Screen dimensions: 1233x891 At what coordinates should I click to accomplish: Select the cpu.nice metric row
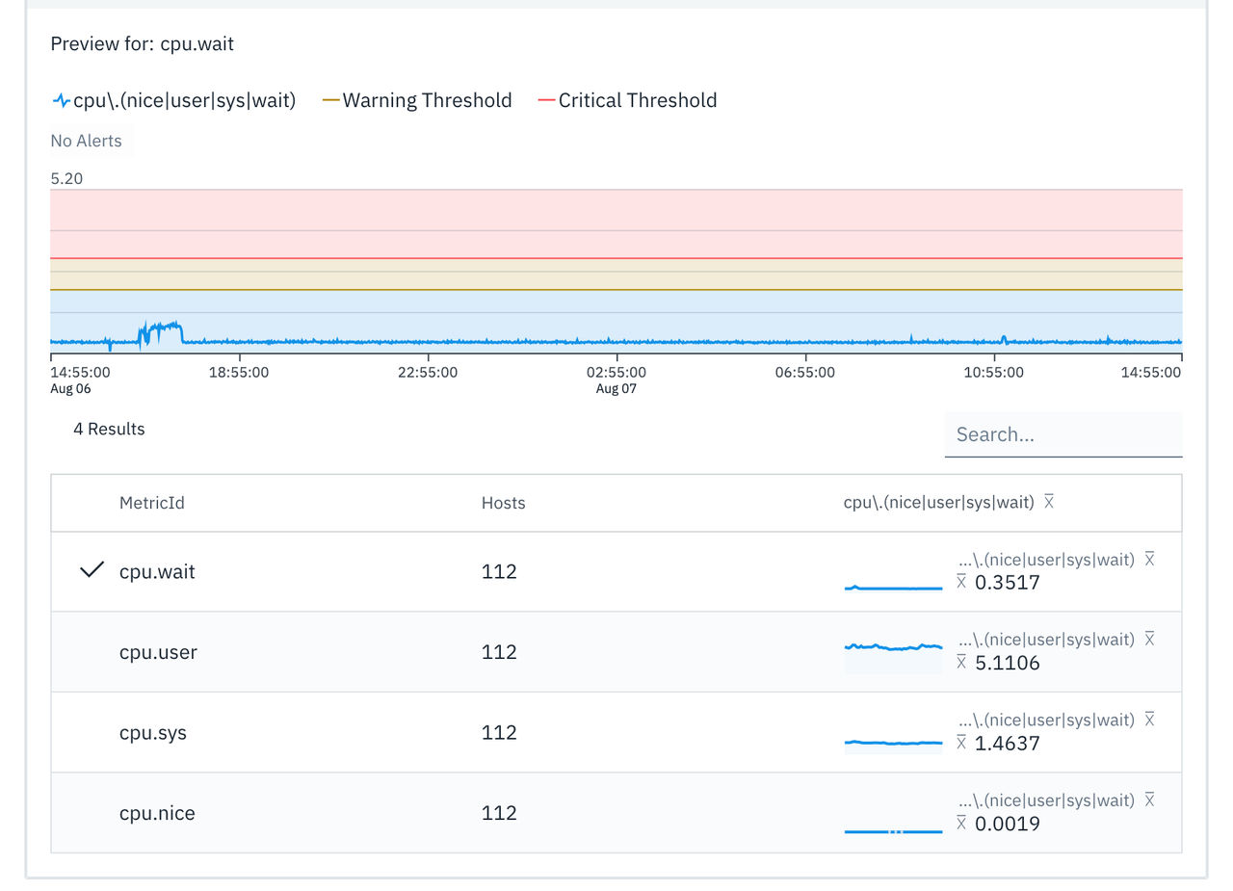616,813
